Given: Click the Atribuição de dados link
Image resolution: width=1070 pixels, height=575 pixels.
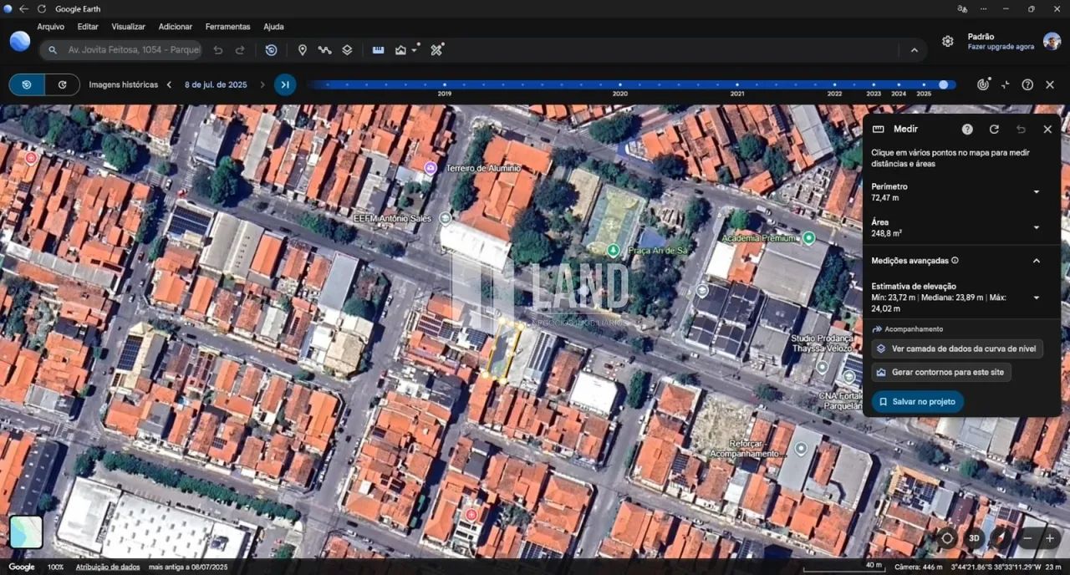Looking at the screenshot, I should click(108, 567).
